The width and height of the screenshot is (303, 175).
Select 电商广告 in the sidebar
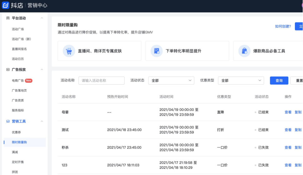click(x=18, y=81)
